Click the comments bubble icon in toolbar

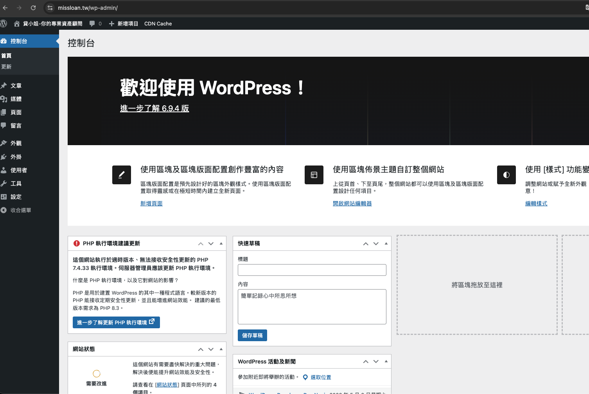coord(93,23)
